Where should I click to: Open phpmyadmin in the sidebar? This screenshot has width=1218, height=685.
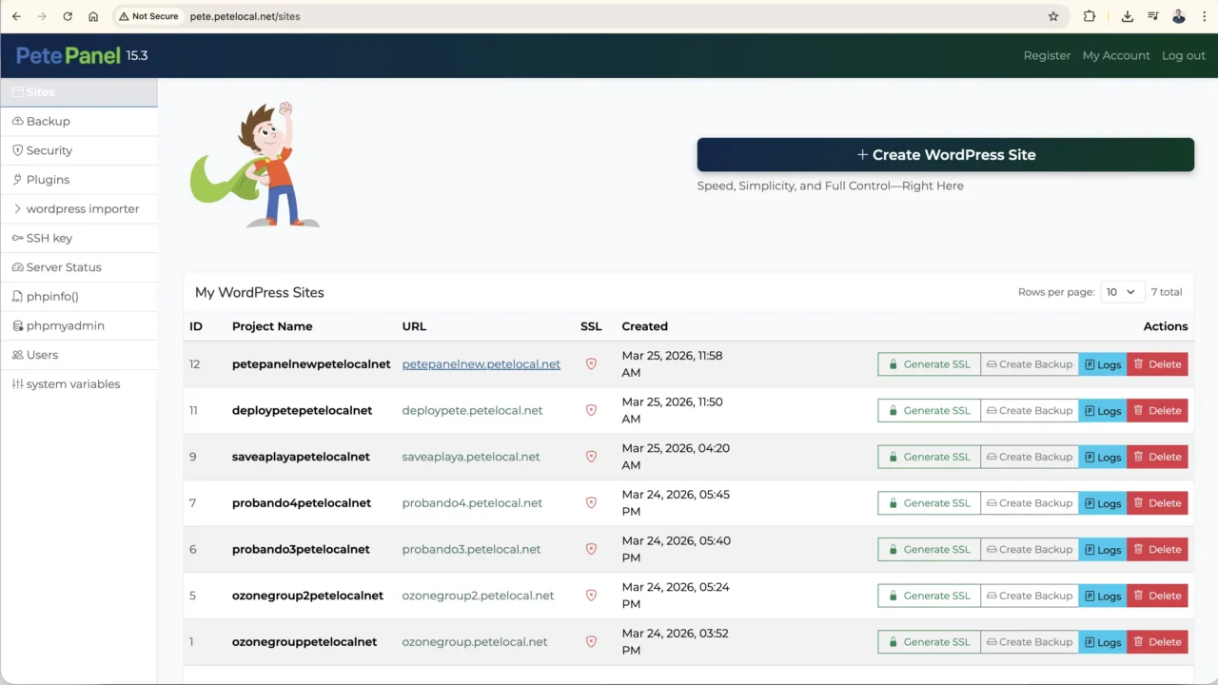[x=78, y=325]
